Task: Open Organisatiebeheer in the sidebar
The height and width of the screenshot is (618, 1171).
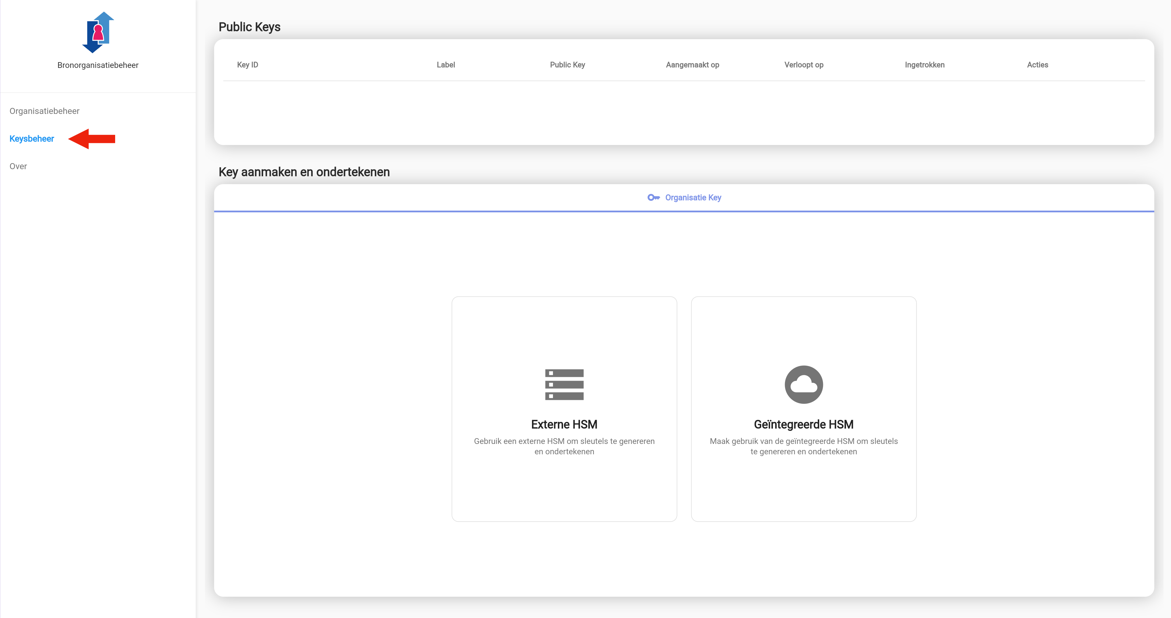Action: coord(45,111)
